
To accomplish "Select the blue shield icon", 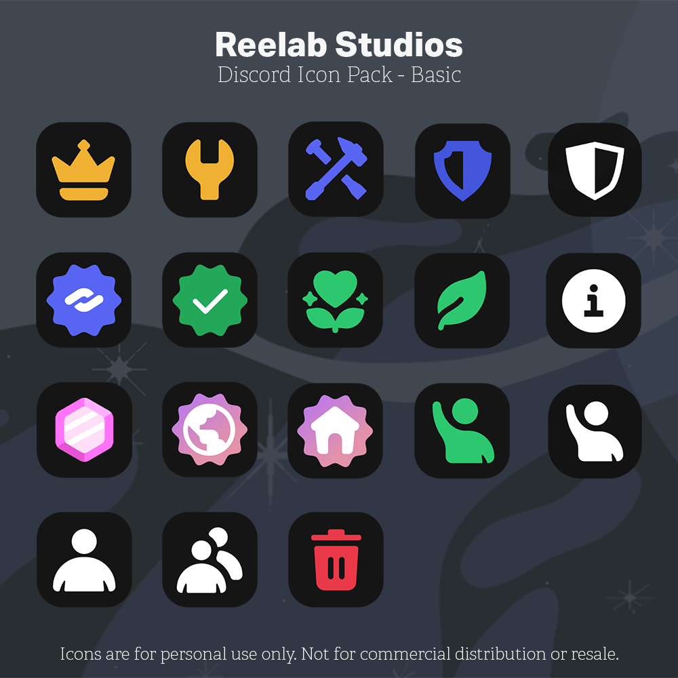I will click(462, 171).
